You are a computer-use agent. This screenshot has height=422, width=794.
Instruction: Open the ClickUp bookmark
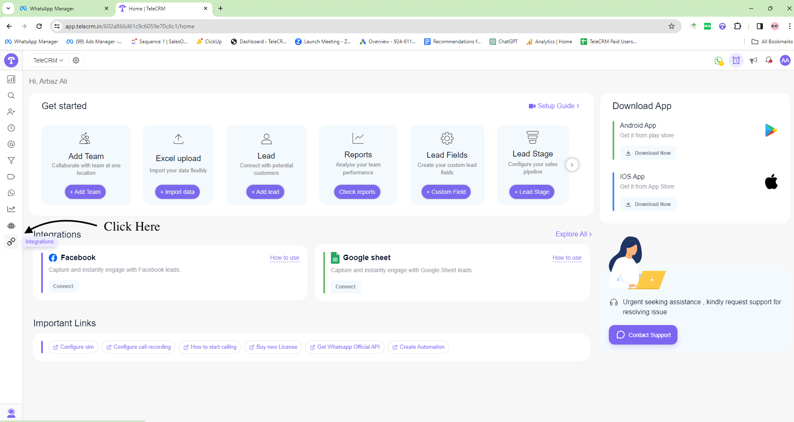pyautogui.click(x=209, y=42)
